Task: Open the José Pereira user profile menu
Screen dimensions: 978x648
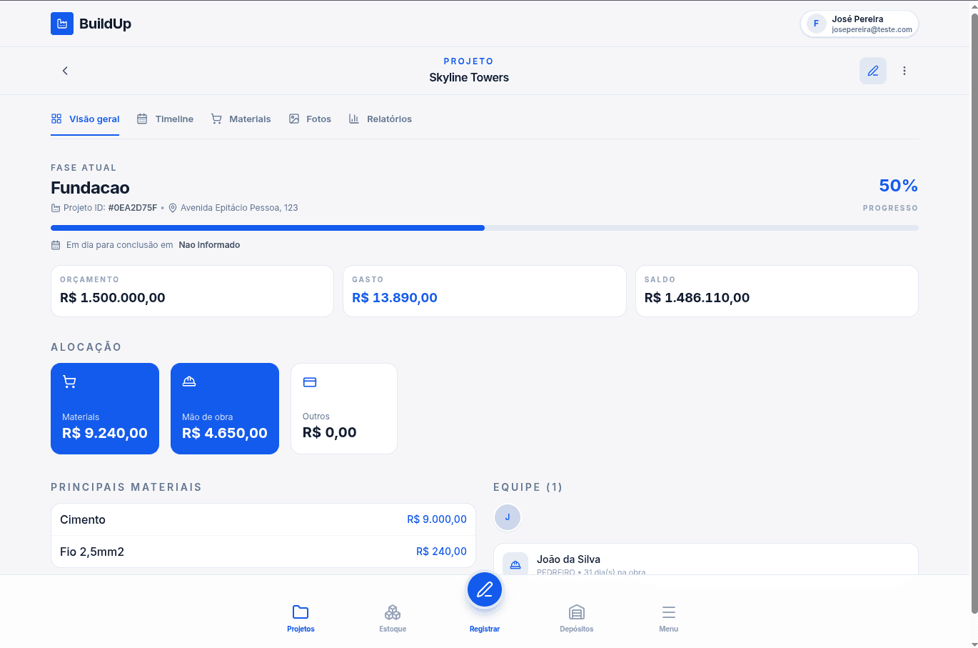Action: [859, 24]
